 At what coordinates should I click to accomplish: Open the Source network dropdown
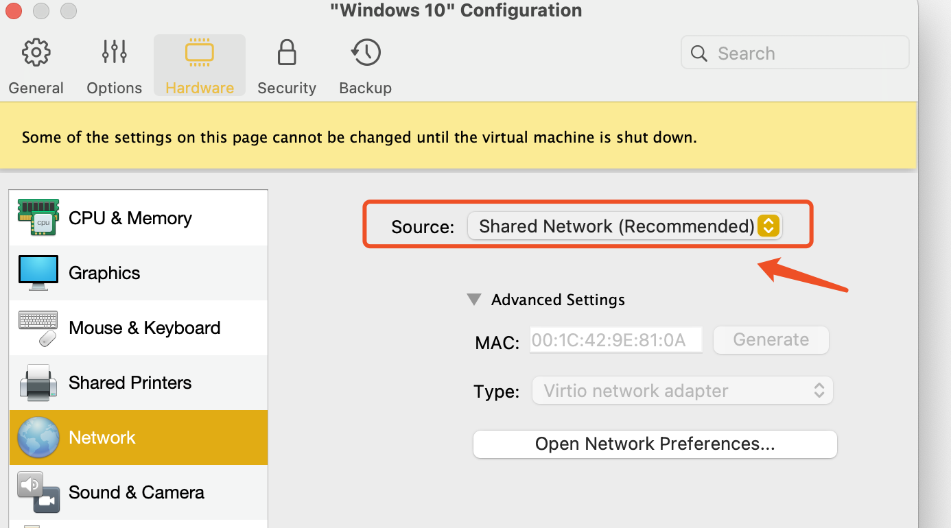(x=624, y=226)
